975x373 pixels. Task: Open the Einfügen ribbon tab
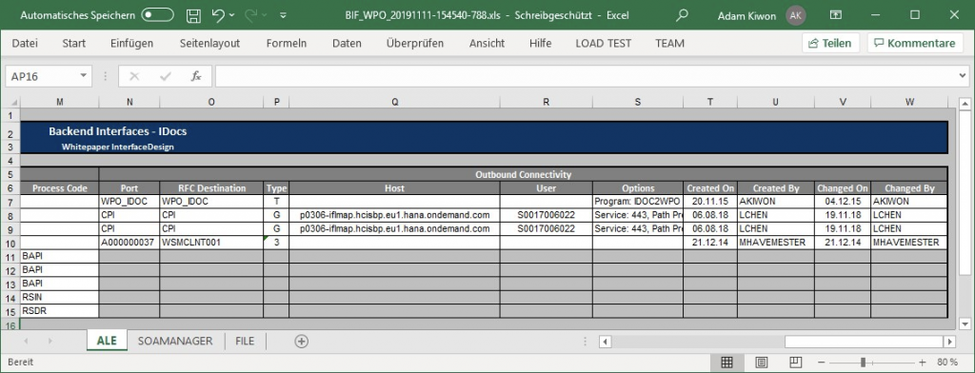click(131, 44)
